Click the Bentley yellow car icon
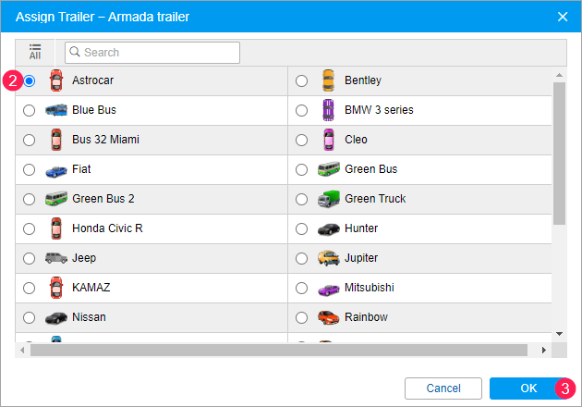The height and width of the screenshot is (407, 582). point(328,80)
